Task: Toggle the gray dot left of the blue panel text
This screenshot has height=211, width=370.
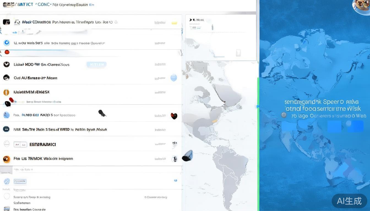Action: point(284,115)
